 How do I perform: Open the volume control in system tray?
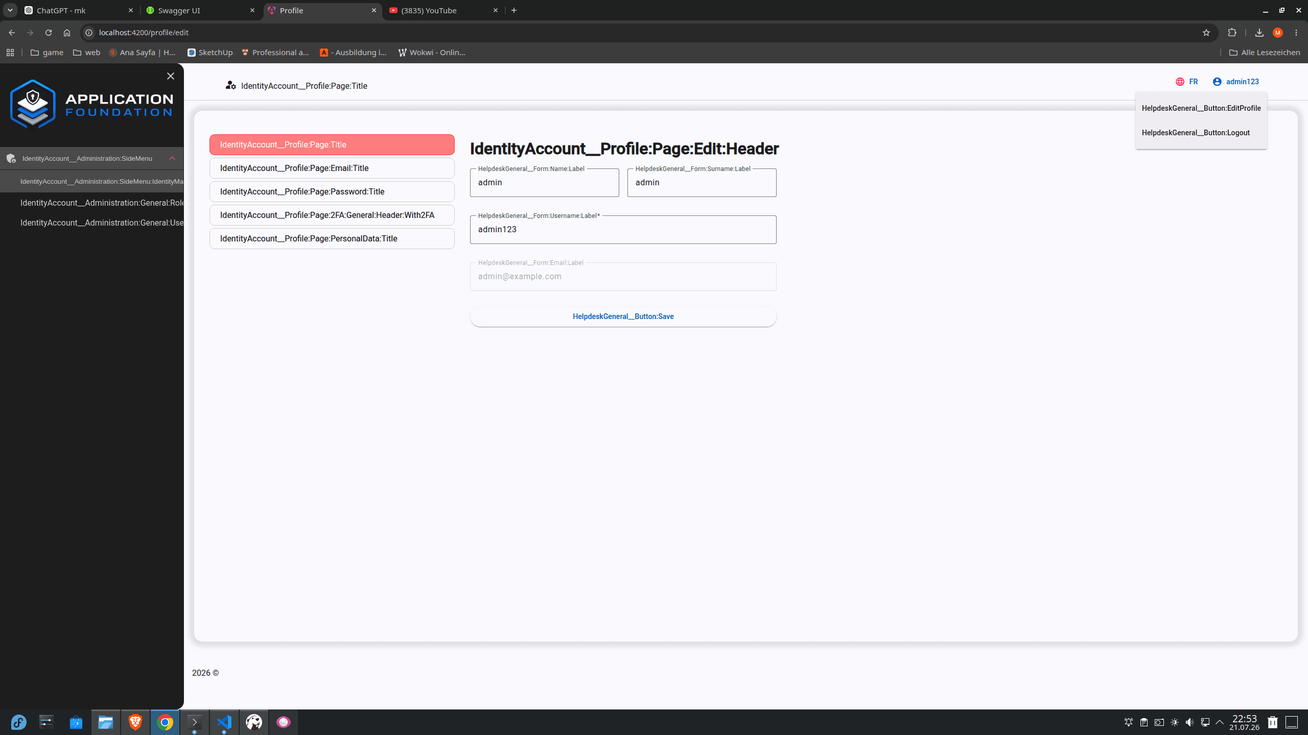pos(1190,722)
